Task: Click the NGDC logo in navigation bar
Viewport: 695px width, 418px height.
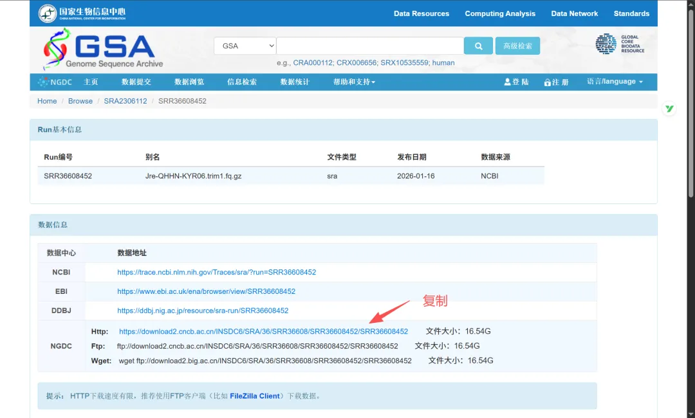Action: (55, 82)
